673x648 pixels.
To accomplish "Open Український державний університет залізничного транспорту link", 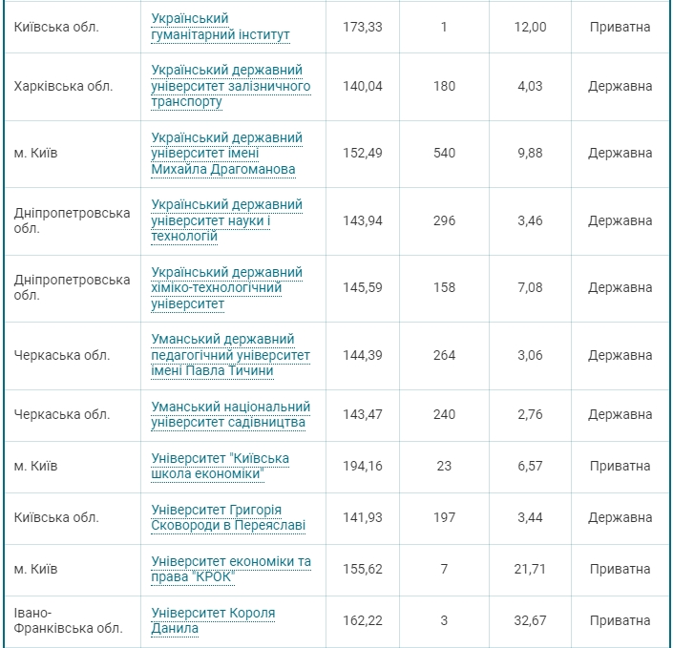I will tap(230, 86).
